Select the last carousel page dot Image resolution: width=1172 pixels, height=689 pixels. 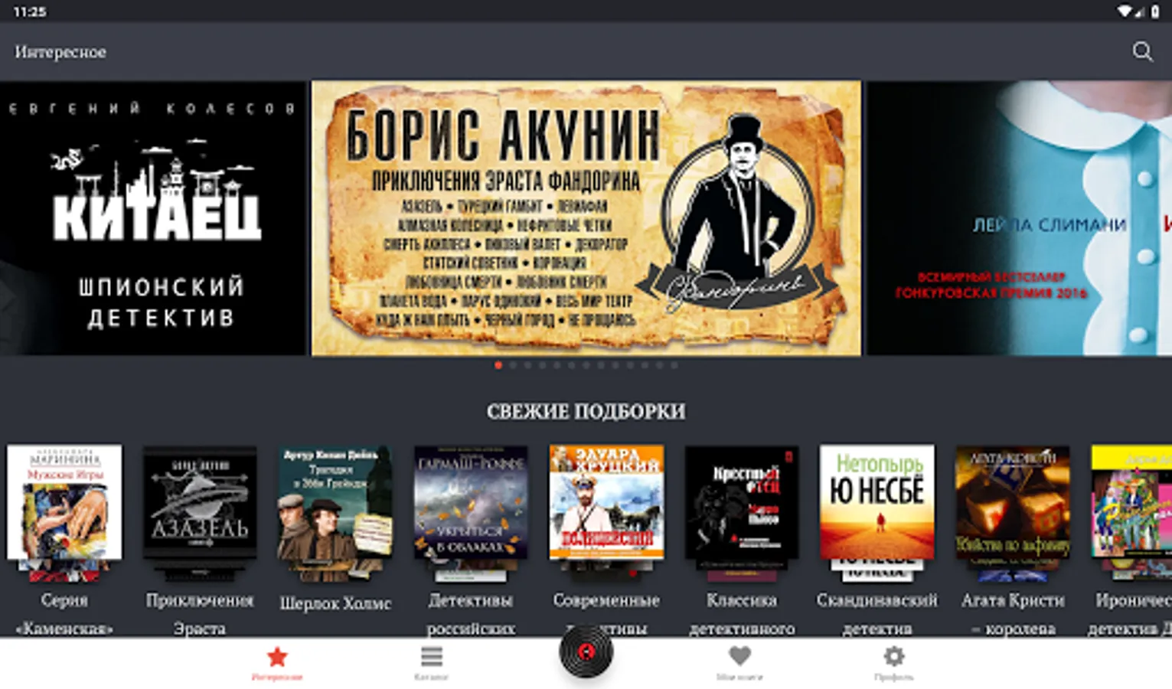point(674,365)
